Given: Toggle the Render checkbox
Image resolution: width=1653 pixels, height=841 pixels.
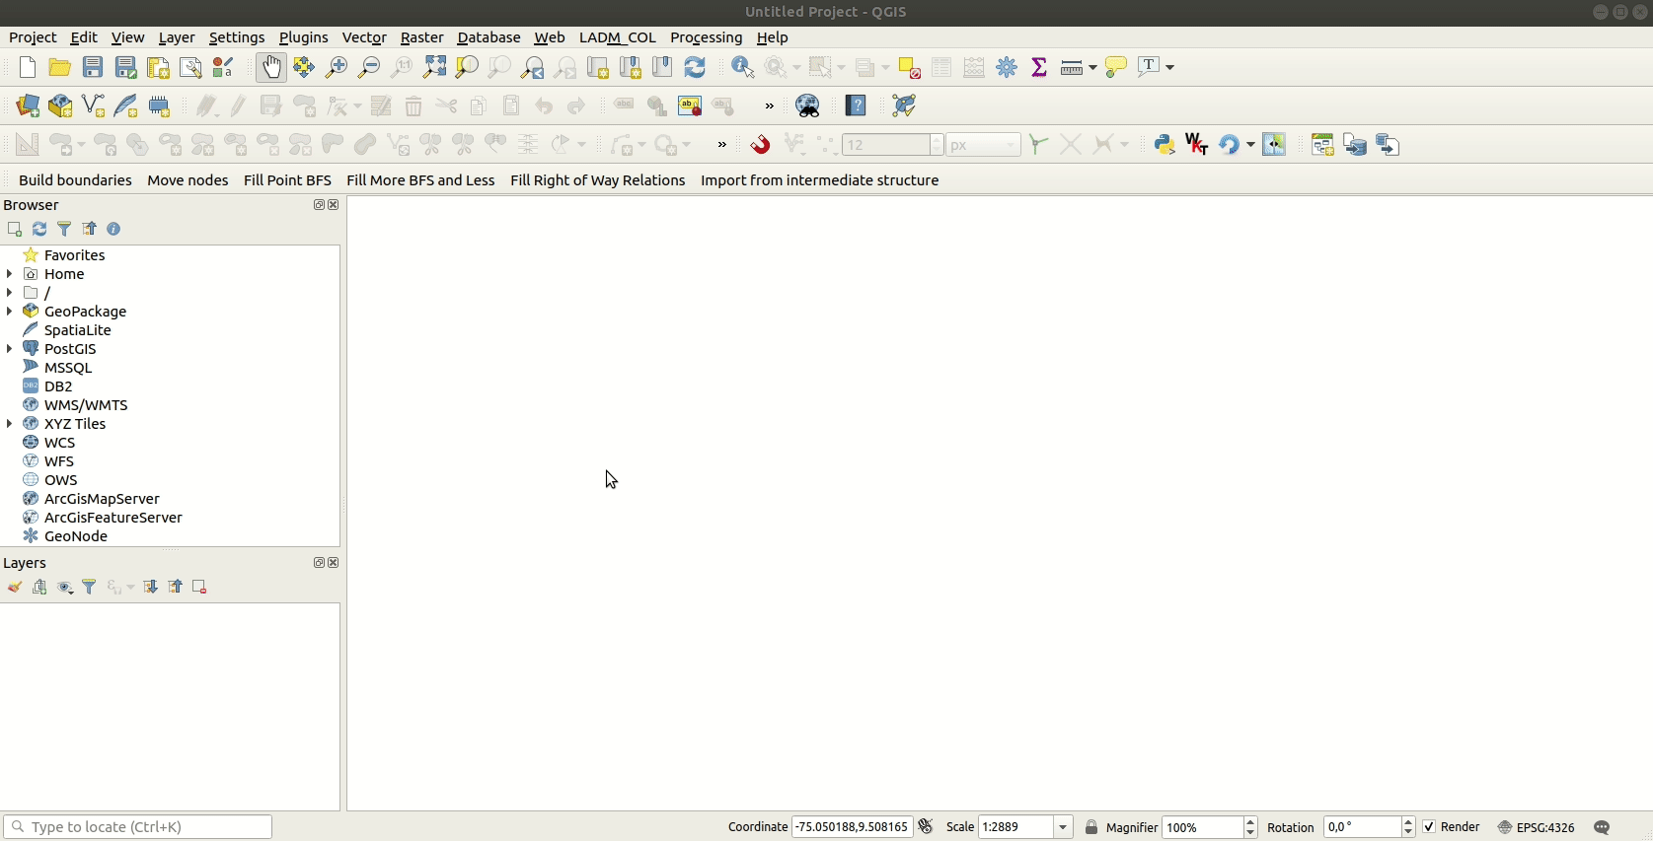Looking at the screenshot, I should pos(1429,827).
